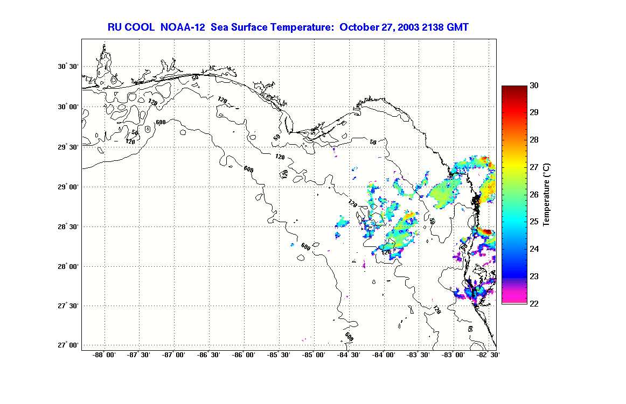The image size is (626, 404).
Task: Click the -83°30' longitude label
Action: [x=418, y=355]
